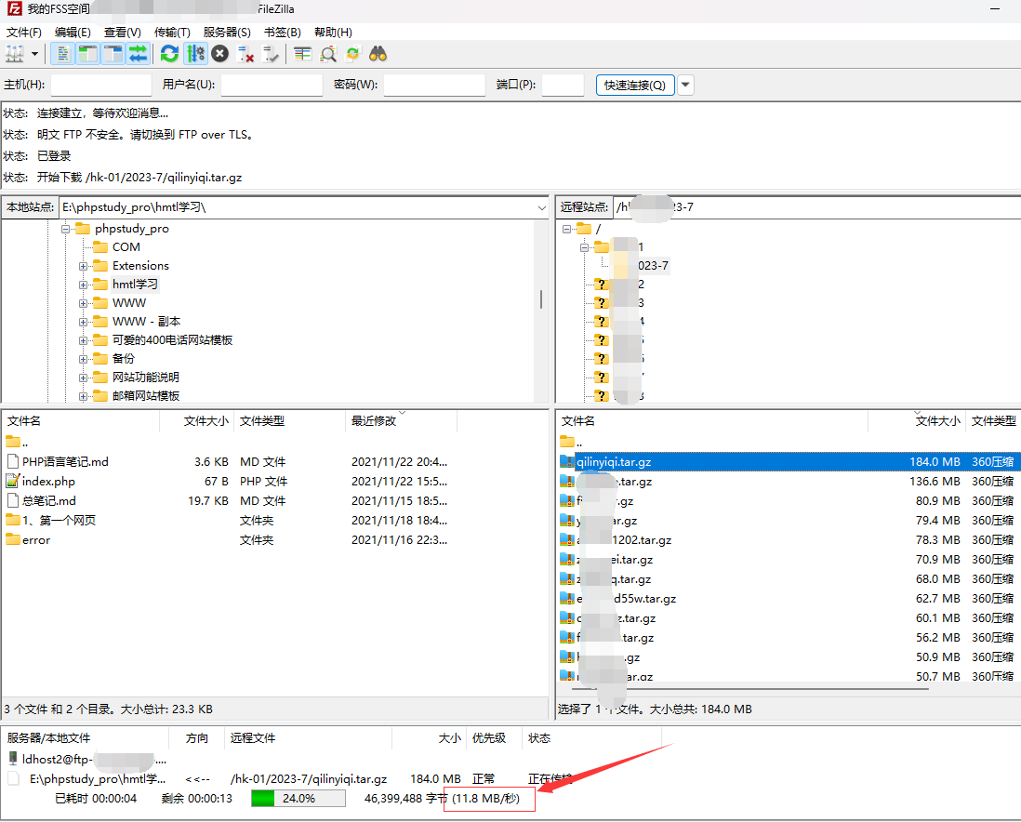
Task: Toggle the local directory tree view
Action: (x=88, y=54)
